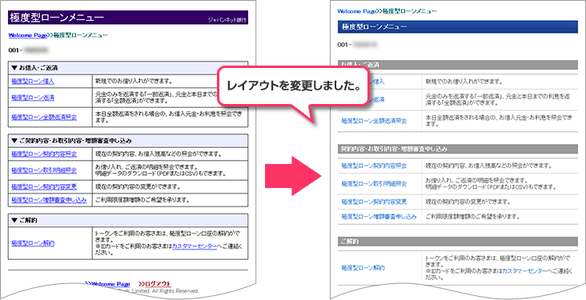The width and height of the screenshot is (586, 300).
Task: Select 極度型ローン解約 link on old purple-header page
Action: (33, 243)
